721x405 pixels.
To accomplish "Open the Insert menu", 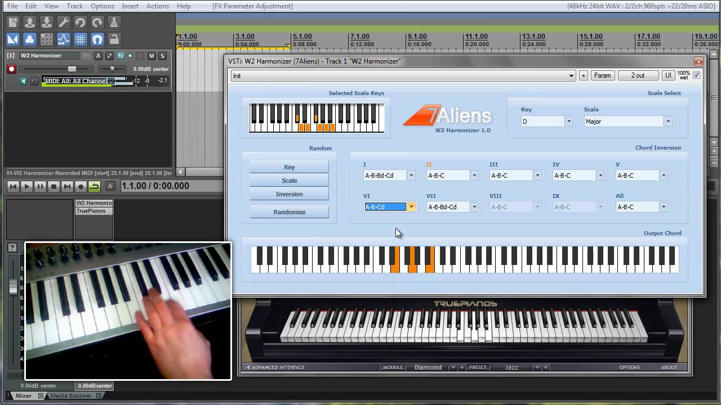I will tap(130, 6).
